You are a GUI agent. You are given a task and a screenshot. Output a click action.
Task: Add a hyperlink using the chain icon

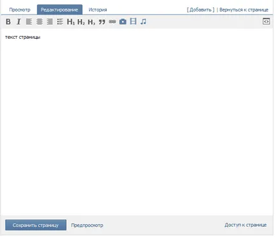click(113, 22)
